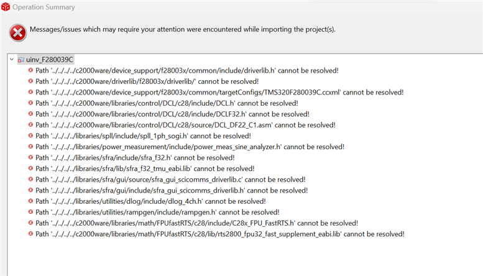Image resolution: width=483 pixels, height=276 pixels.
Task: Click the uinv_F280039C project folder icon
Action: 21,60
